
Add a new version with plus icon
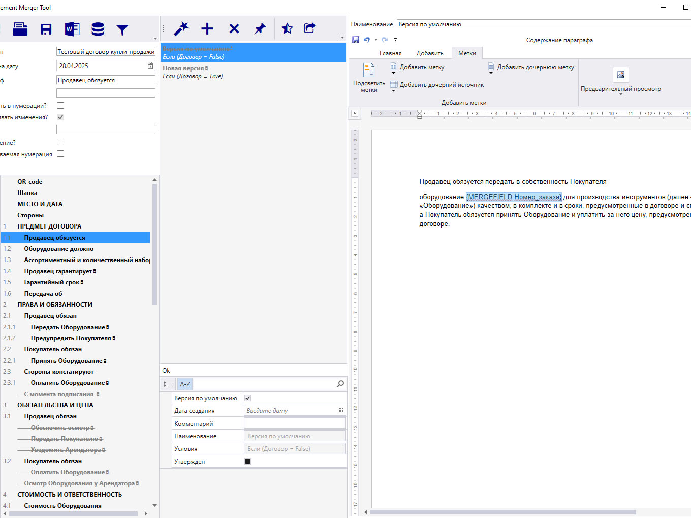207,29
